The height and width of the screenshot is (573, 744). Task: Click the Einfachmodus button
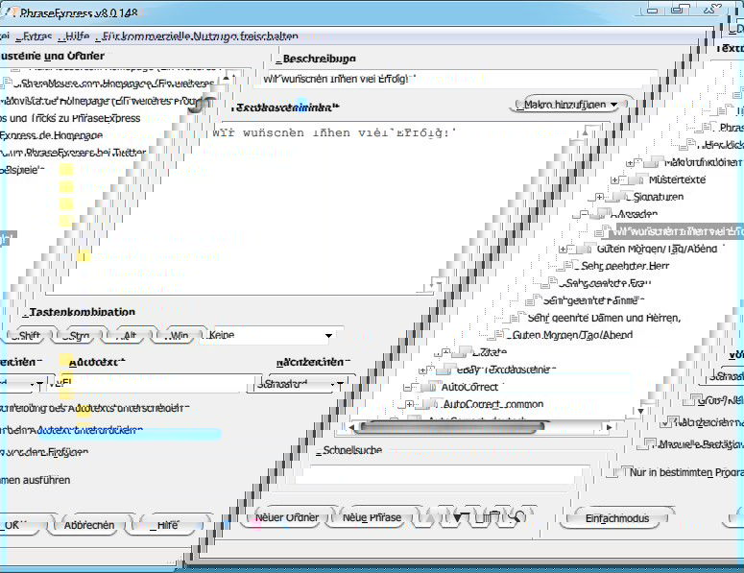click(617, 518)
